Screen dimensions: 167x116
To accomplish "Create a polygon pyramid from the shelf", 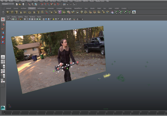I will click(34, 12).
